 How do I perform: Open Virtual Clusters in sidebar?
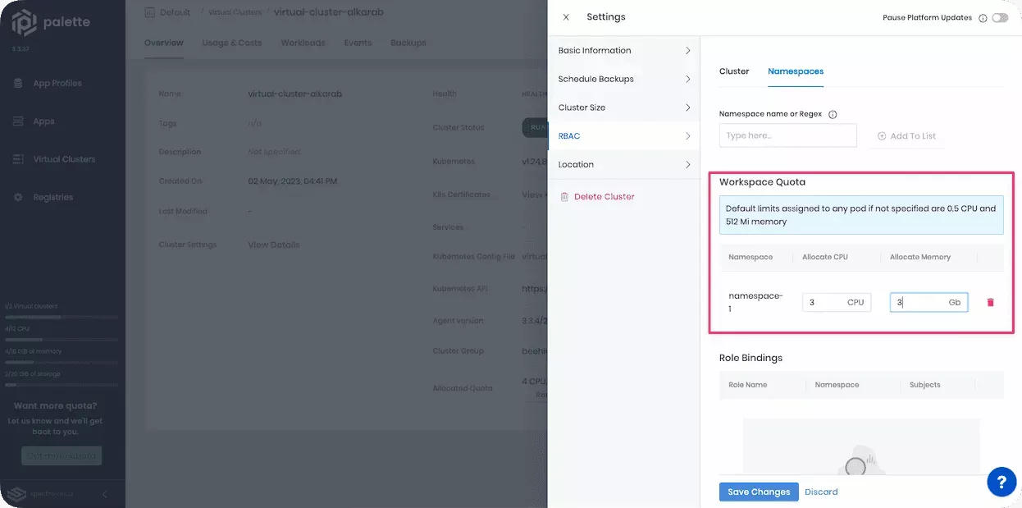(x=64, y=159)
